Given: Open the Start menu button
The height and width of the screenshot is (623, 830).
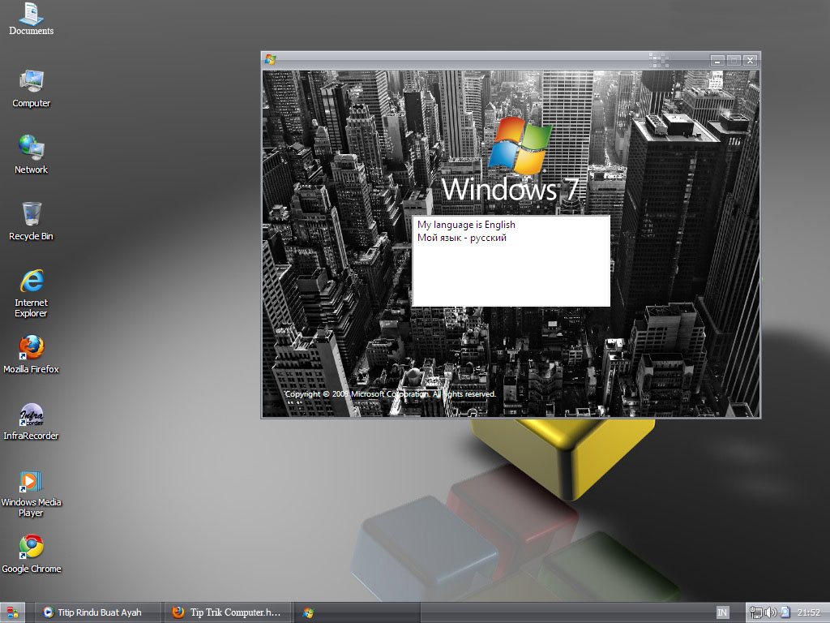Looking at the screenshot, I should (x=12, y=613).
